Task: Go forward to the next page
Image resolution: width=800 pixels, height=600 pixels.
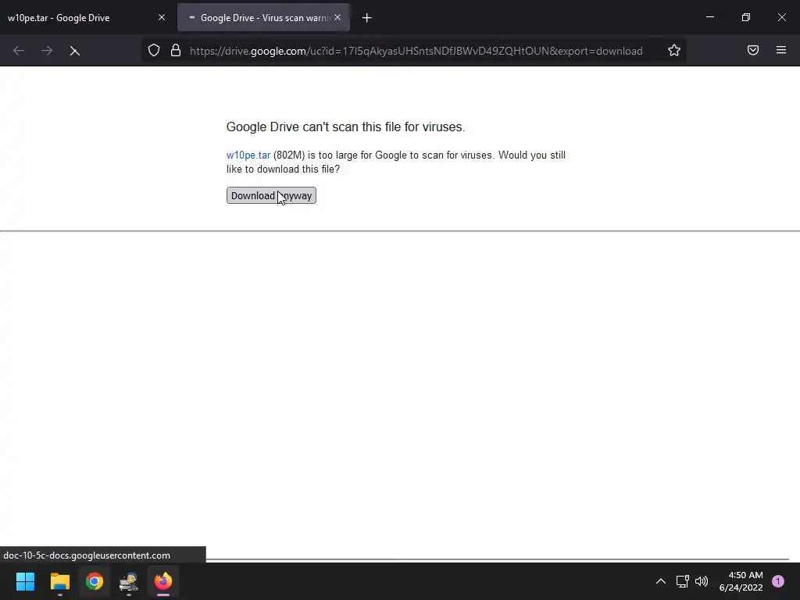Action: coord(46,51)
